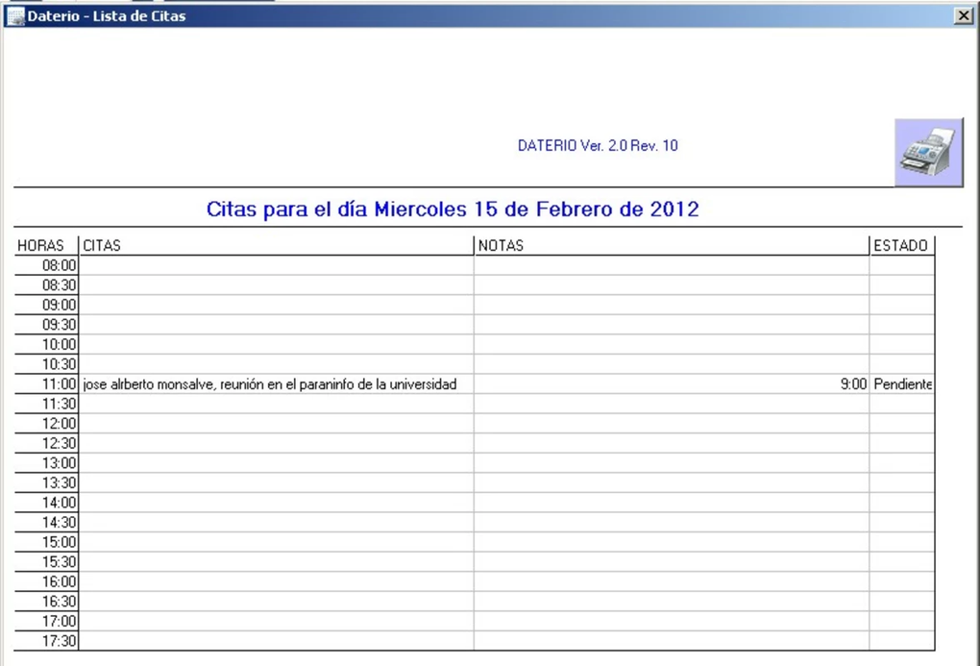
Task: Click the printer/fax icon to print list
Action: [929, 153]
